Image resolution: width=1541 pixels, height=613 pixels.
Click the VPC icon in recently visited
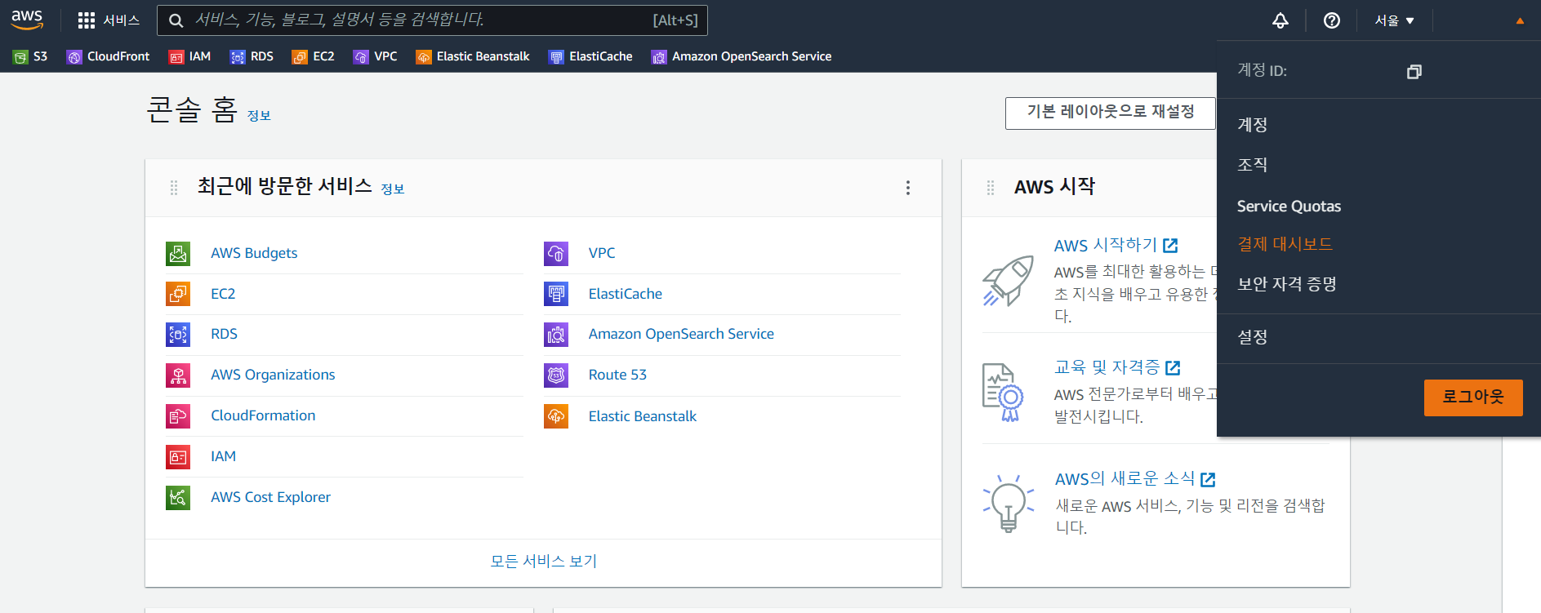pos(556,253)
